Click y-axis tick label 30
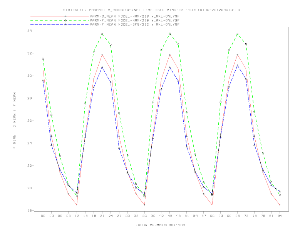 click(x=30, y=76)
